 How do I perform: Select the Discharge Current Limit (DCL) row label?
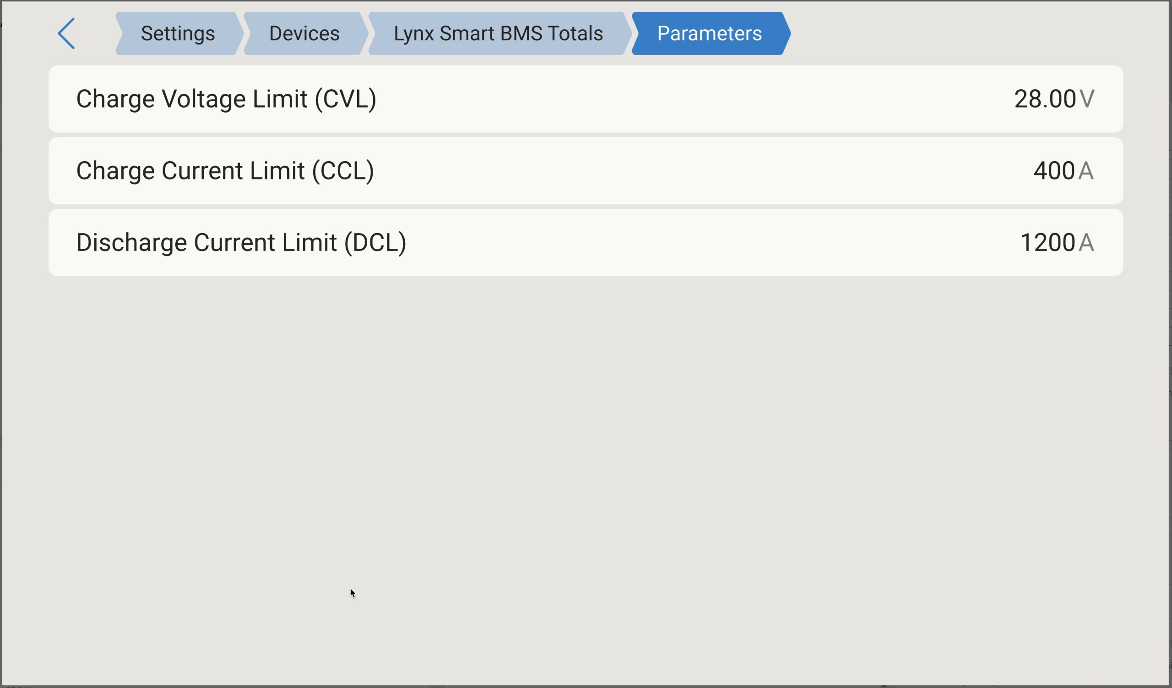click(241, 243)
